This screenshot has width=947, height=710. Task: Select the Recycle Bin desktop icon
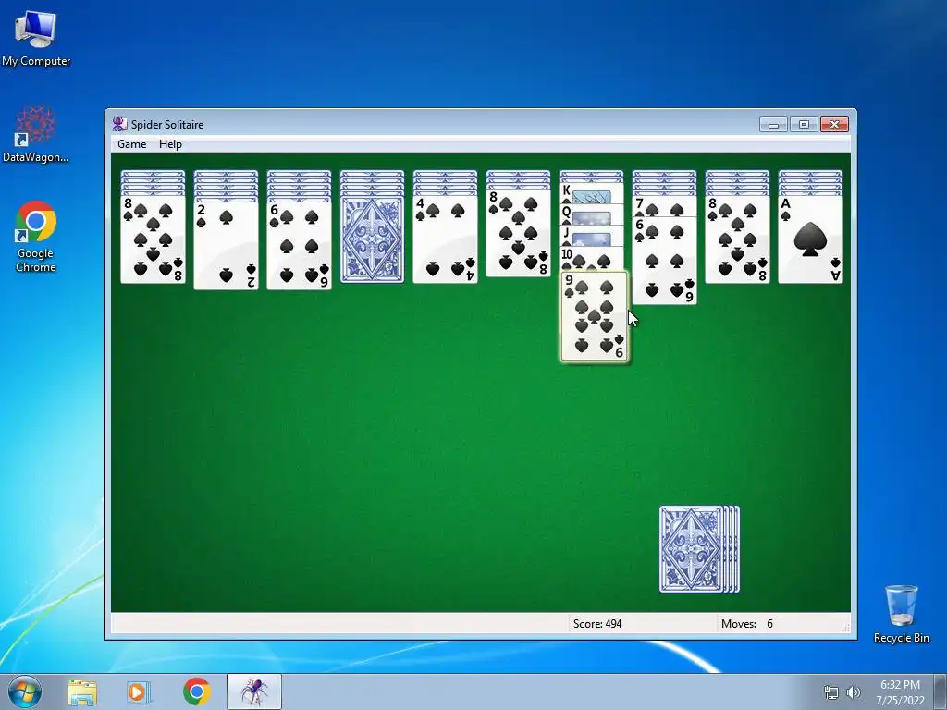pos(901,614)
